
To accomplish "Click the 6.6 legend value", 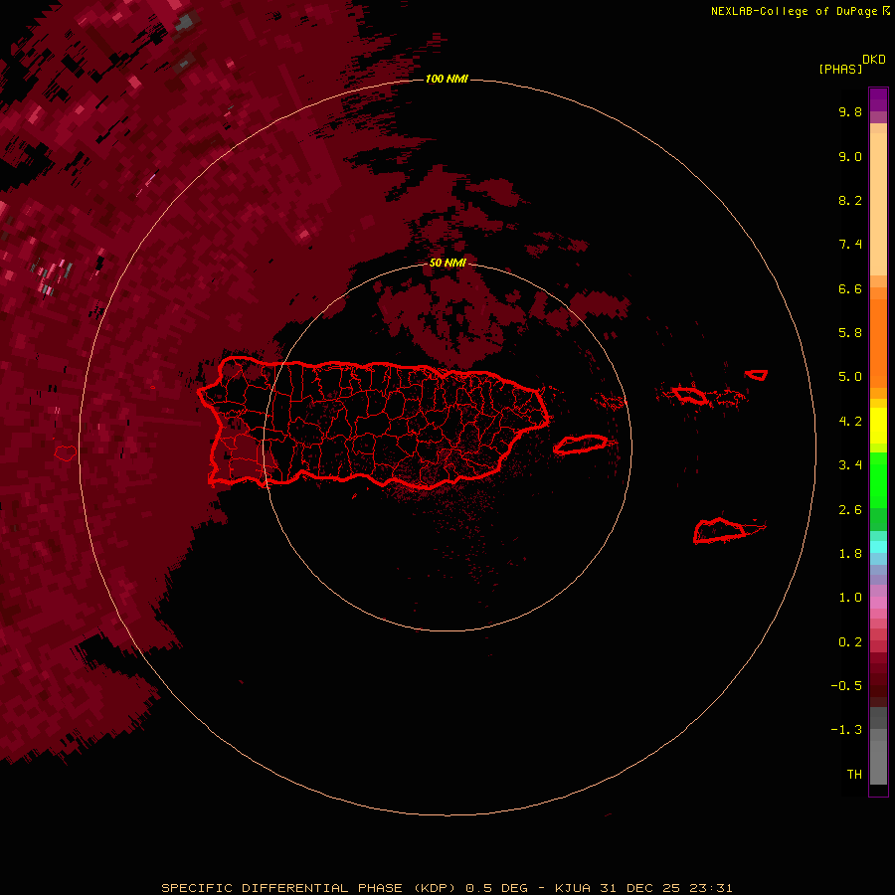I will point(850,288).
